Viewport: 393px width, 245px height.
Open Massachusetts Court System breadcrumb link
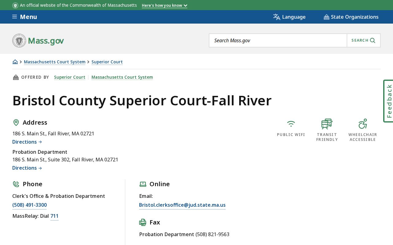click(55, 62)
